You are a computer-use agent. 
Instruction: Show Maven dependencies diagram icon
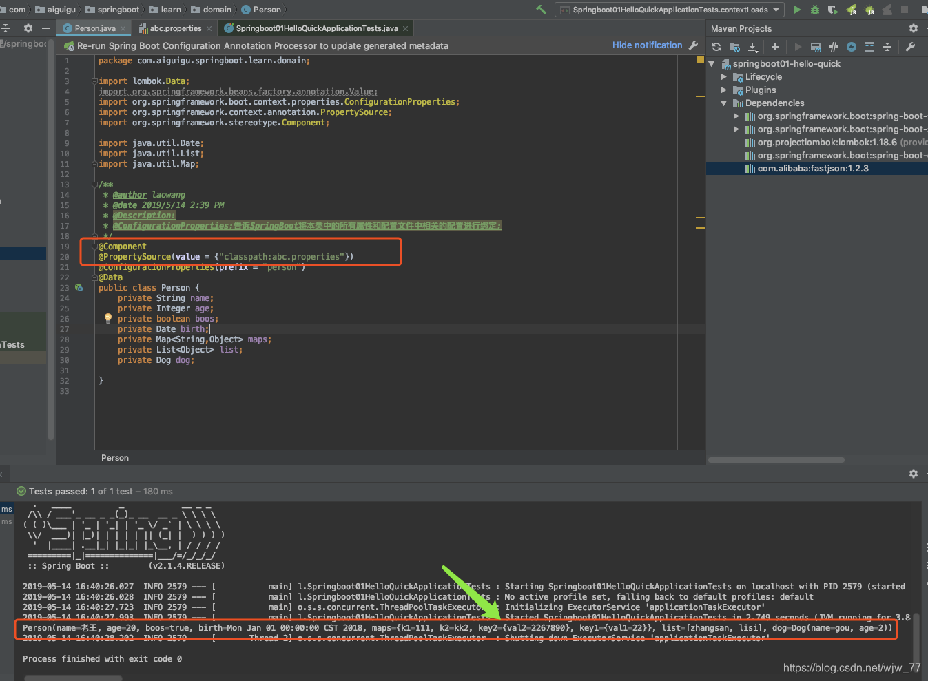(x=869, y=47)
